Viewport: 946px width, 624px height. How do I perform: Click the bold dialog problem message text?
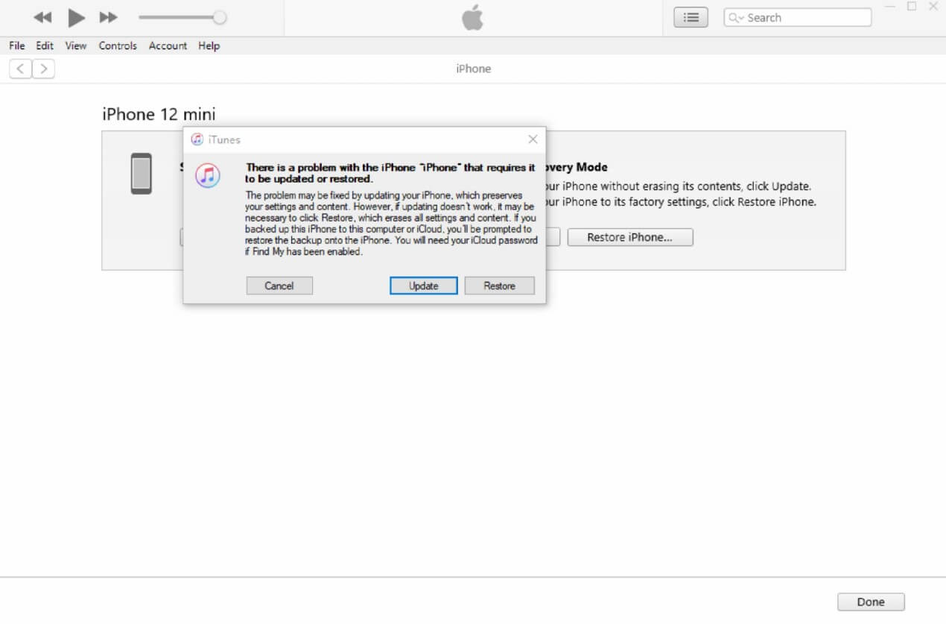pyautogui.click(x=390, y=173)
